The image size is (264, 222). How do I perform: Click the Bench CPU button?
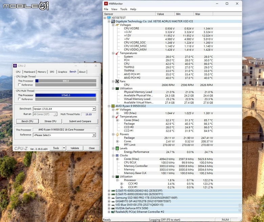tap(27, 121)
